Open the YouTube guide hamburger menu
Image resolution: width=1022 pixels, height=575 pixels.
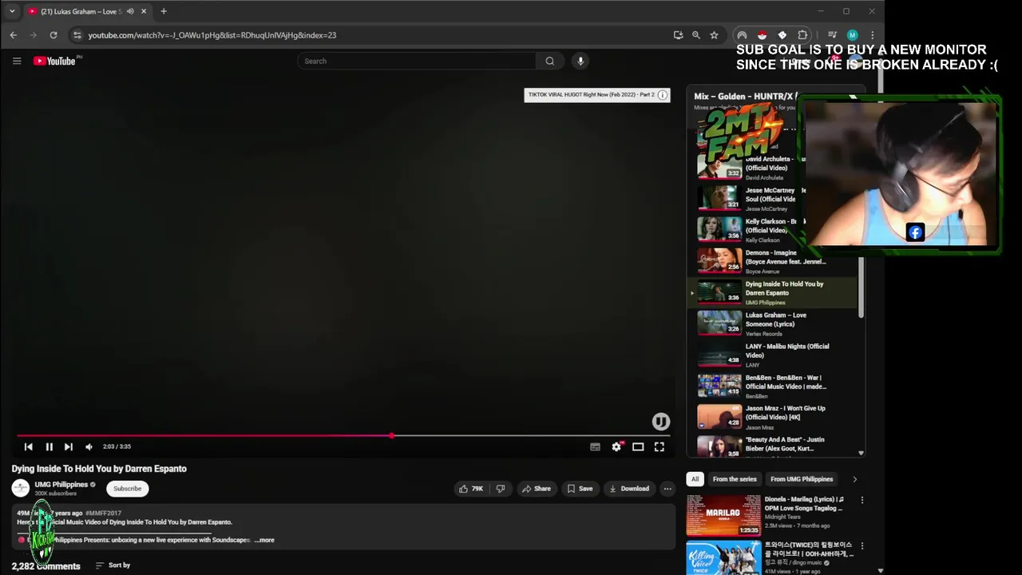coord(17,61)
